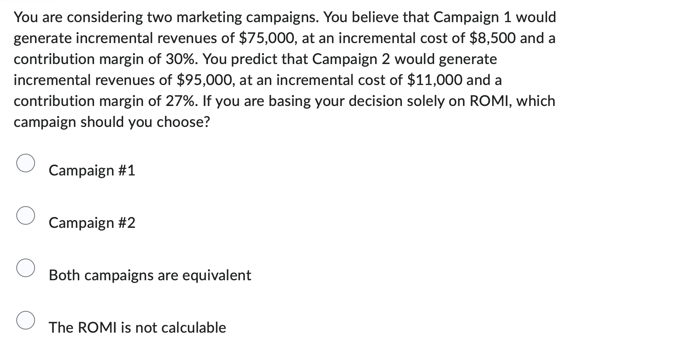Click the circle next to The ROMI is not calculable
Viewport: 674px width, 354px height.
point(26,321)
